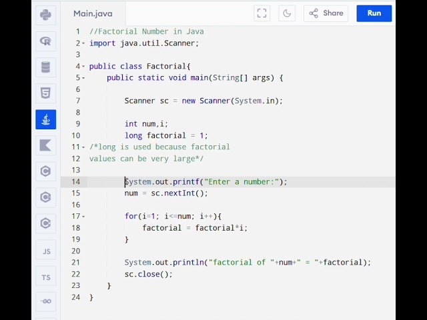Click line number 16 in the gutter
Screen dimensions: 427x320
tap(75, 205)
